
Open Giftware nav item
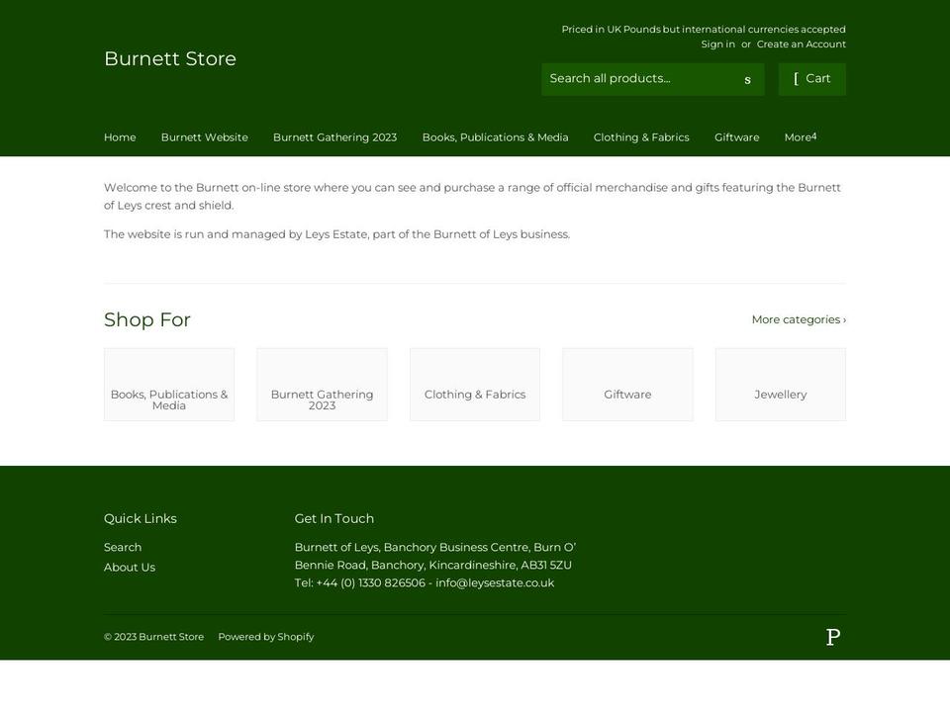tap(736, 137)
